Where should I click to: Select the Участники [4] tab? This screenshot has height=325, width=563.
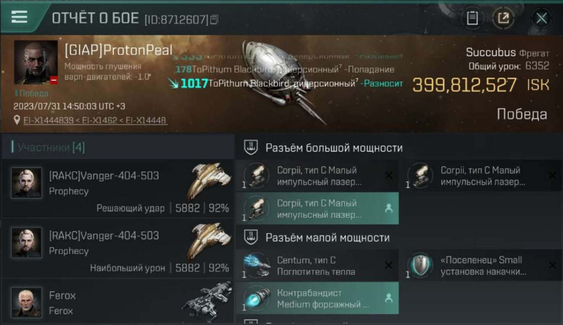point(49,147)
